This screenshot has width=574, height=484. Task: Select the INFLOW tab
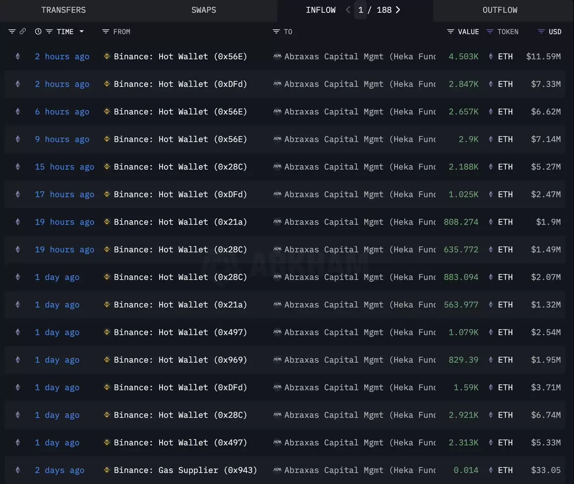[321, 10]
